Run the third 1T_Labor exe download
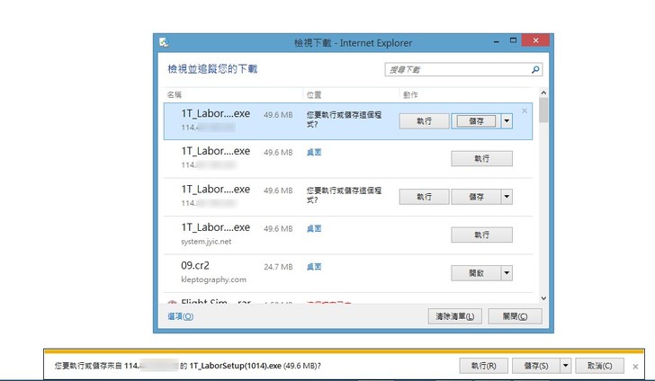 point(424,197)
